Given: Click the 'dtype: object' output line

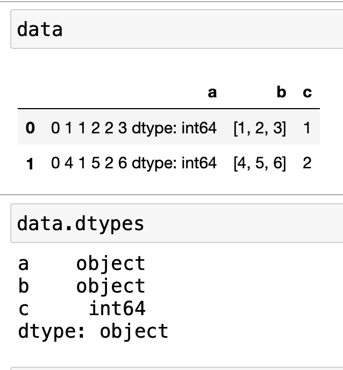Looking at the screenshot, I should click(x=93, y=331).
